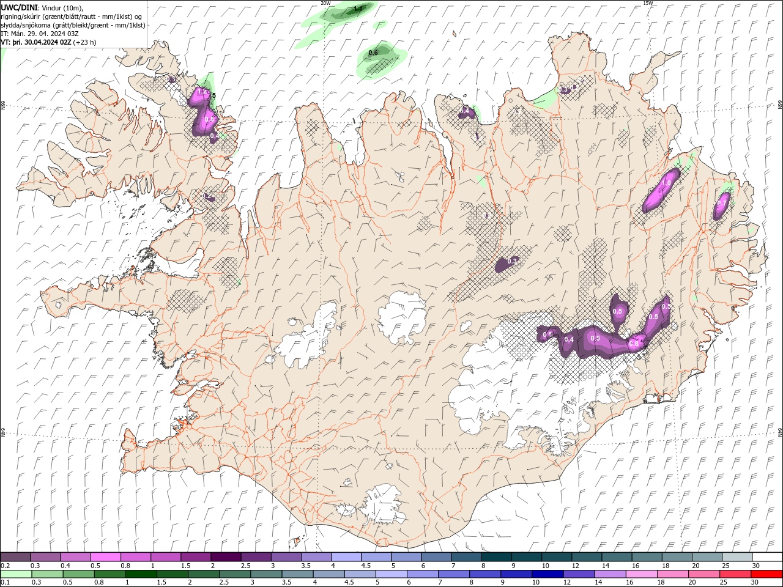This screenshot has width=783, height=587.
Task: Pick the top-row swatch between 0.2 and 0.3
Action: point(16,557)
